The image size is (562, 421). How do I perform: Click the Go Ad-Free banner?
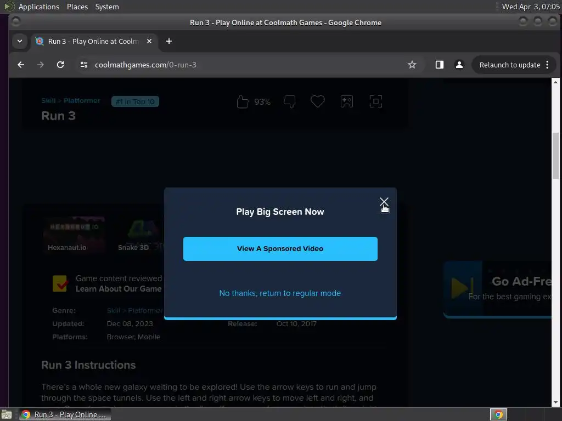click(x=497, y=289)
